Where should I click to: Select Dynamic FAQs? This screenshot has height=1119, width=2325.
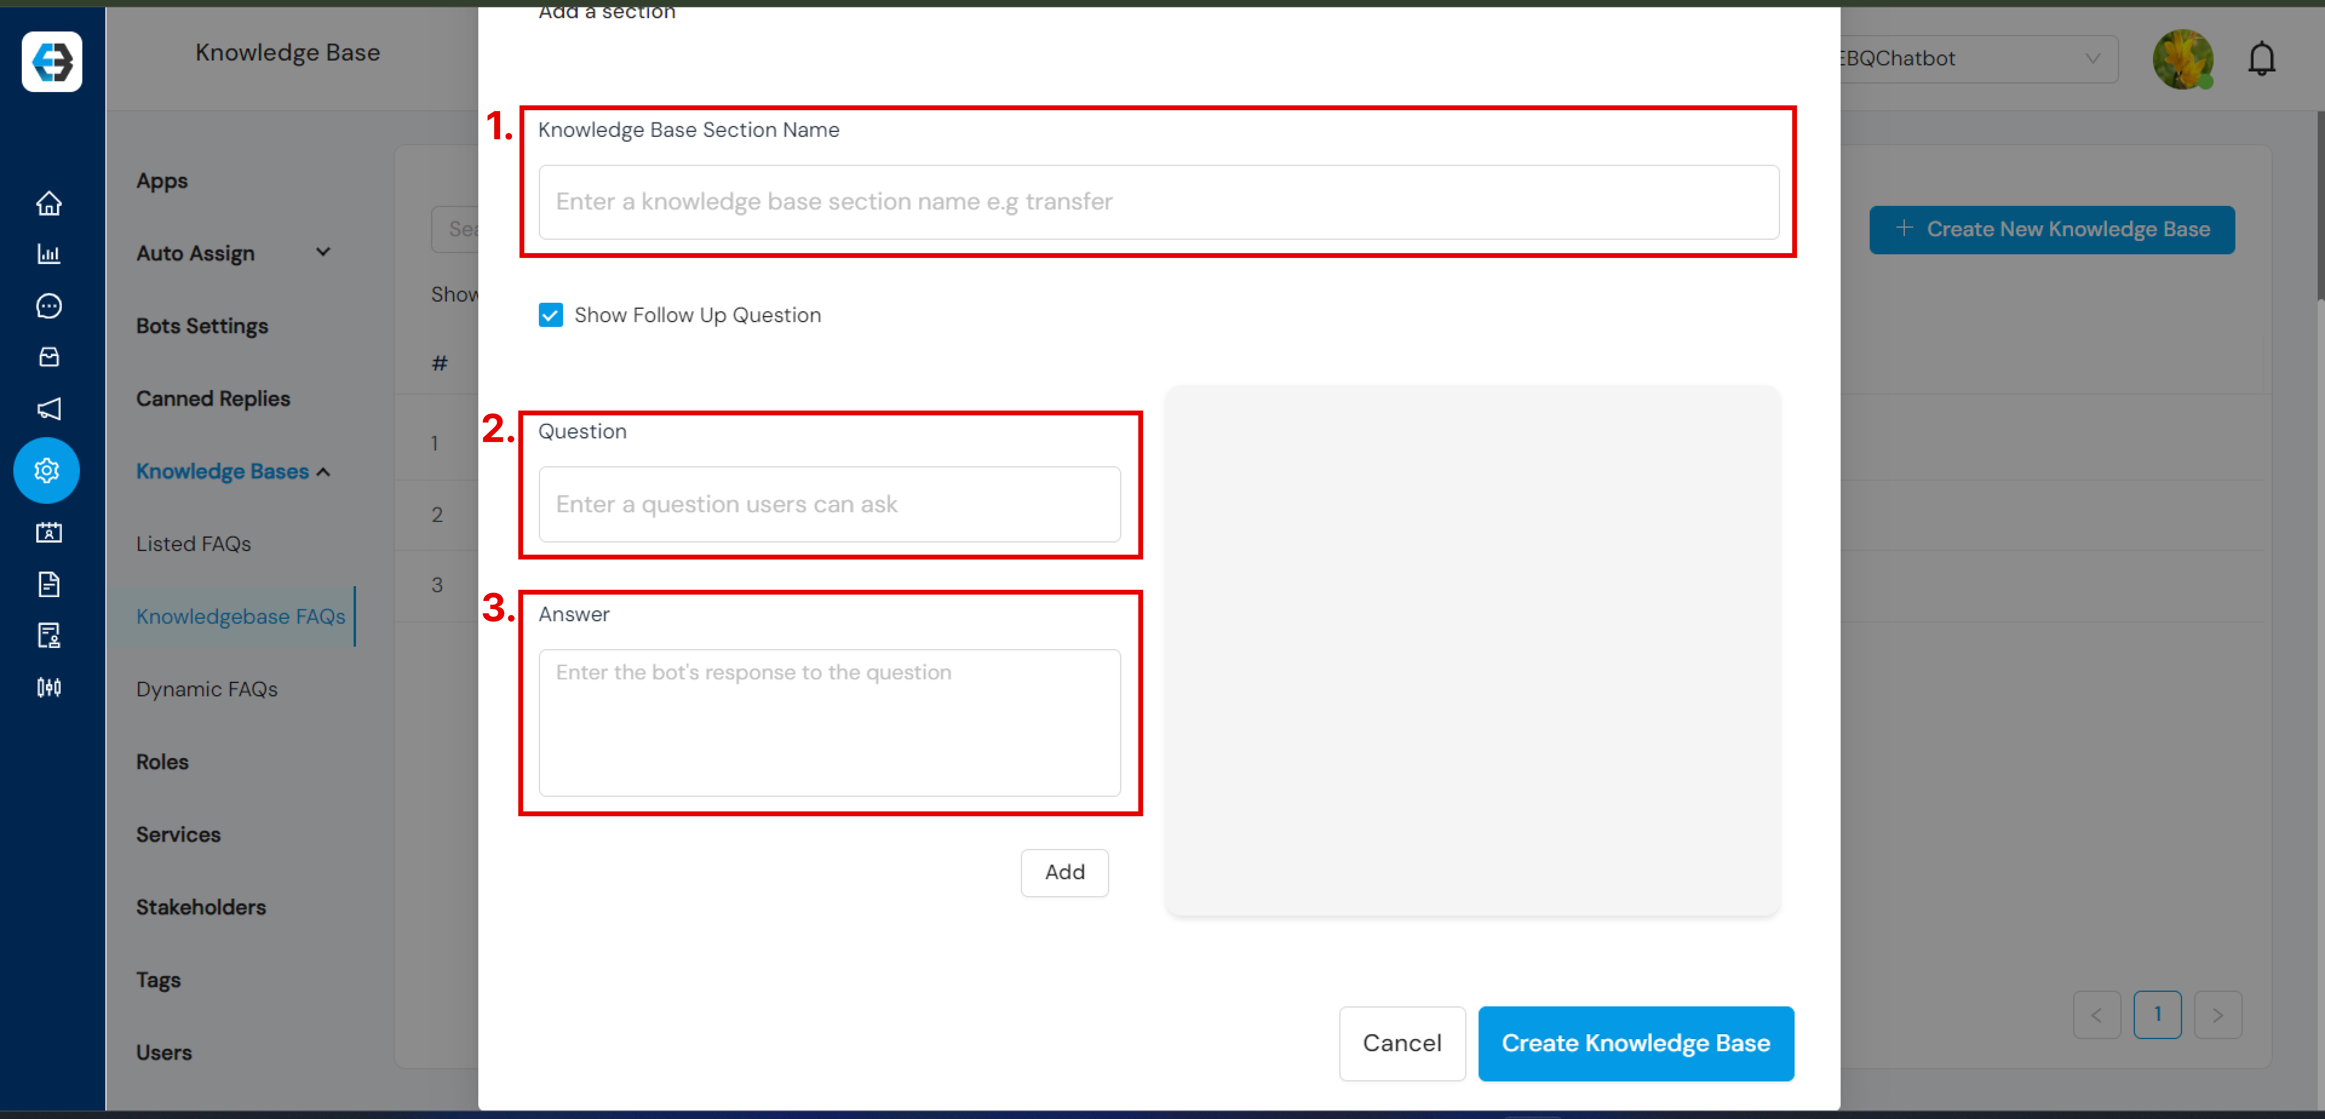coord(207,689)
